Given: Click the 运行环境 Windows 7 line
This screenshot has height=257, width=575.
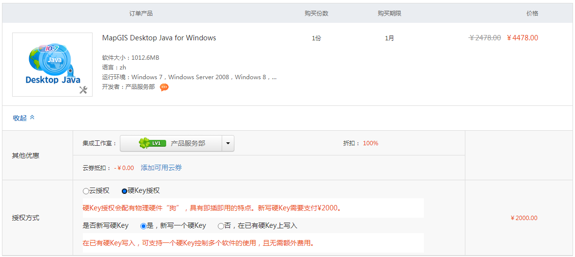Looking at the screenshot, I should [189, 77].
